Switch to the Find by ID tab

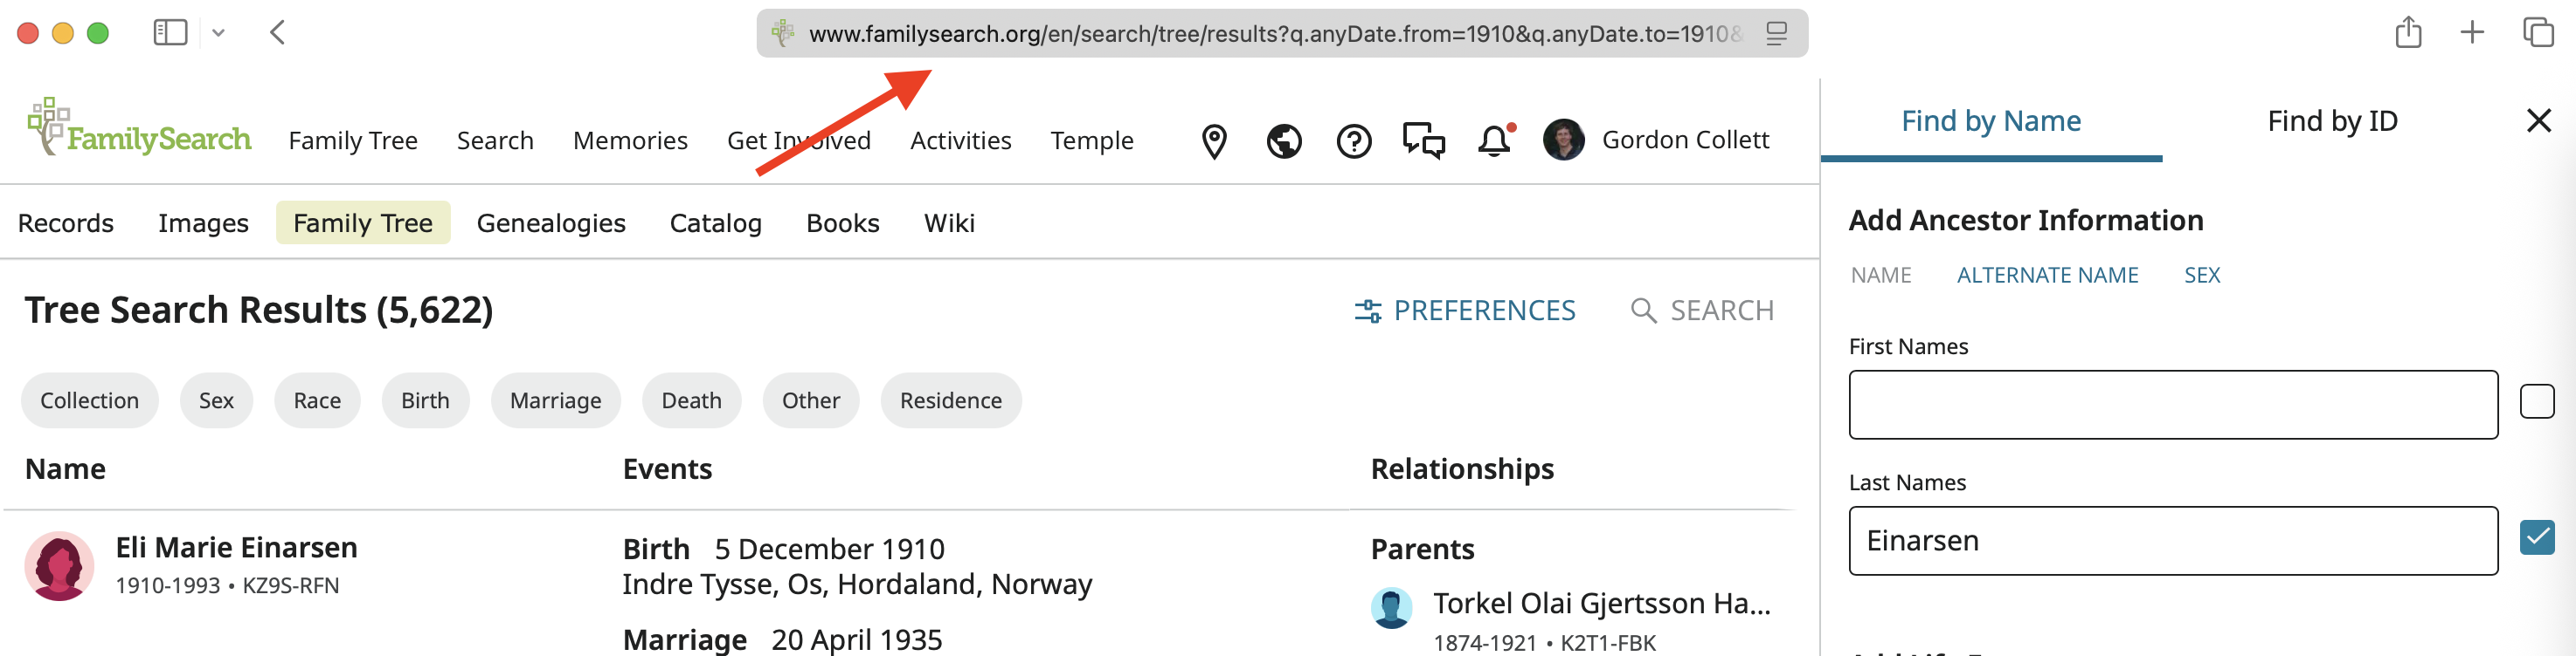[2332, 120]
